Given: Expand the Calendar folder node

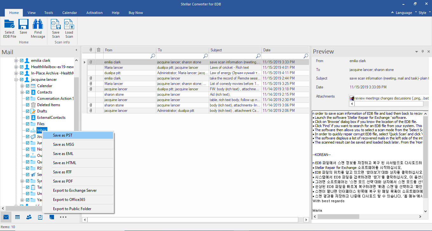Looking at the screenshot, I should pyautogui.click(x=22, y=86).
